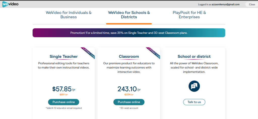Click the 35% promotion banner
The height and width of the screenshot is (119, 258).
(129, 33)
